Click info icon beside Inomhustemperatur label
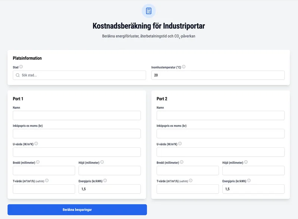This screenshot has width=298, height=219. point(183,67)
